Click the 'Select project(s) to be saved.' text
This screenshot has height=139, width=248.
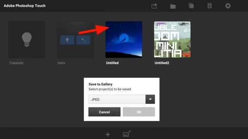(110, 89)
